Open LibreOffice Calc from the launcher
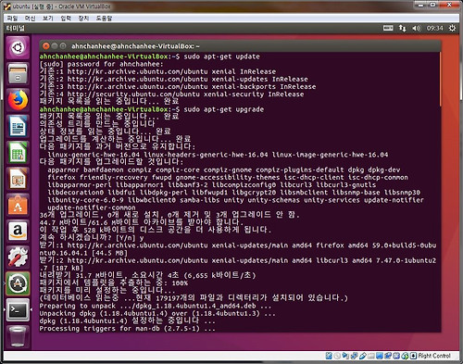 pyautogui.click(x=18, y=152)
